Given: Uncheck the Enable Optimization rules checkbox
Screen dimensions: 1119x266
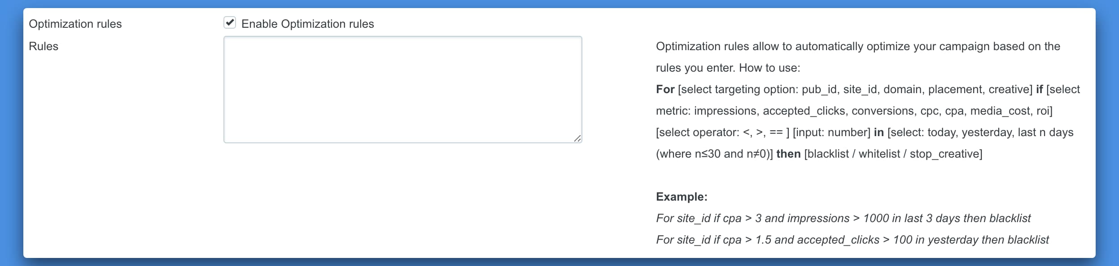Looking at the screenshot, I should click(x=230, y=23).
